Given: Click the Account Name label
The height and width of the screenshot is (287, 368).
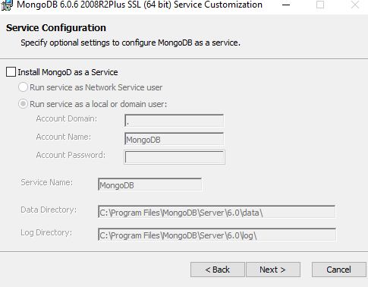Looking at the screenshot, I should click(64, 137).
